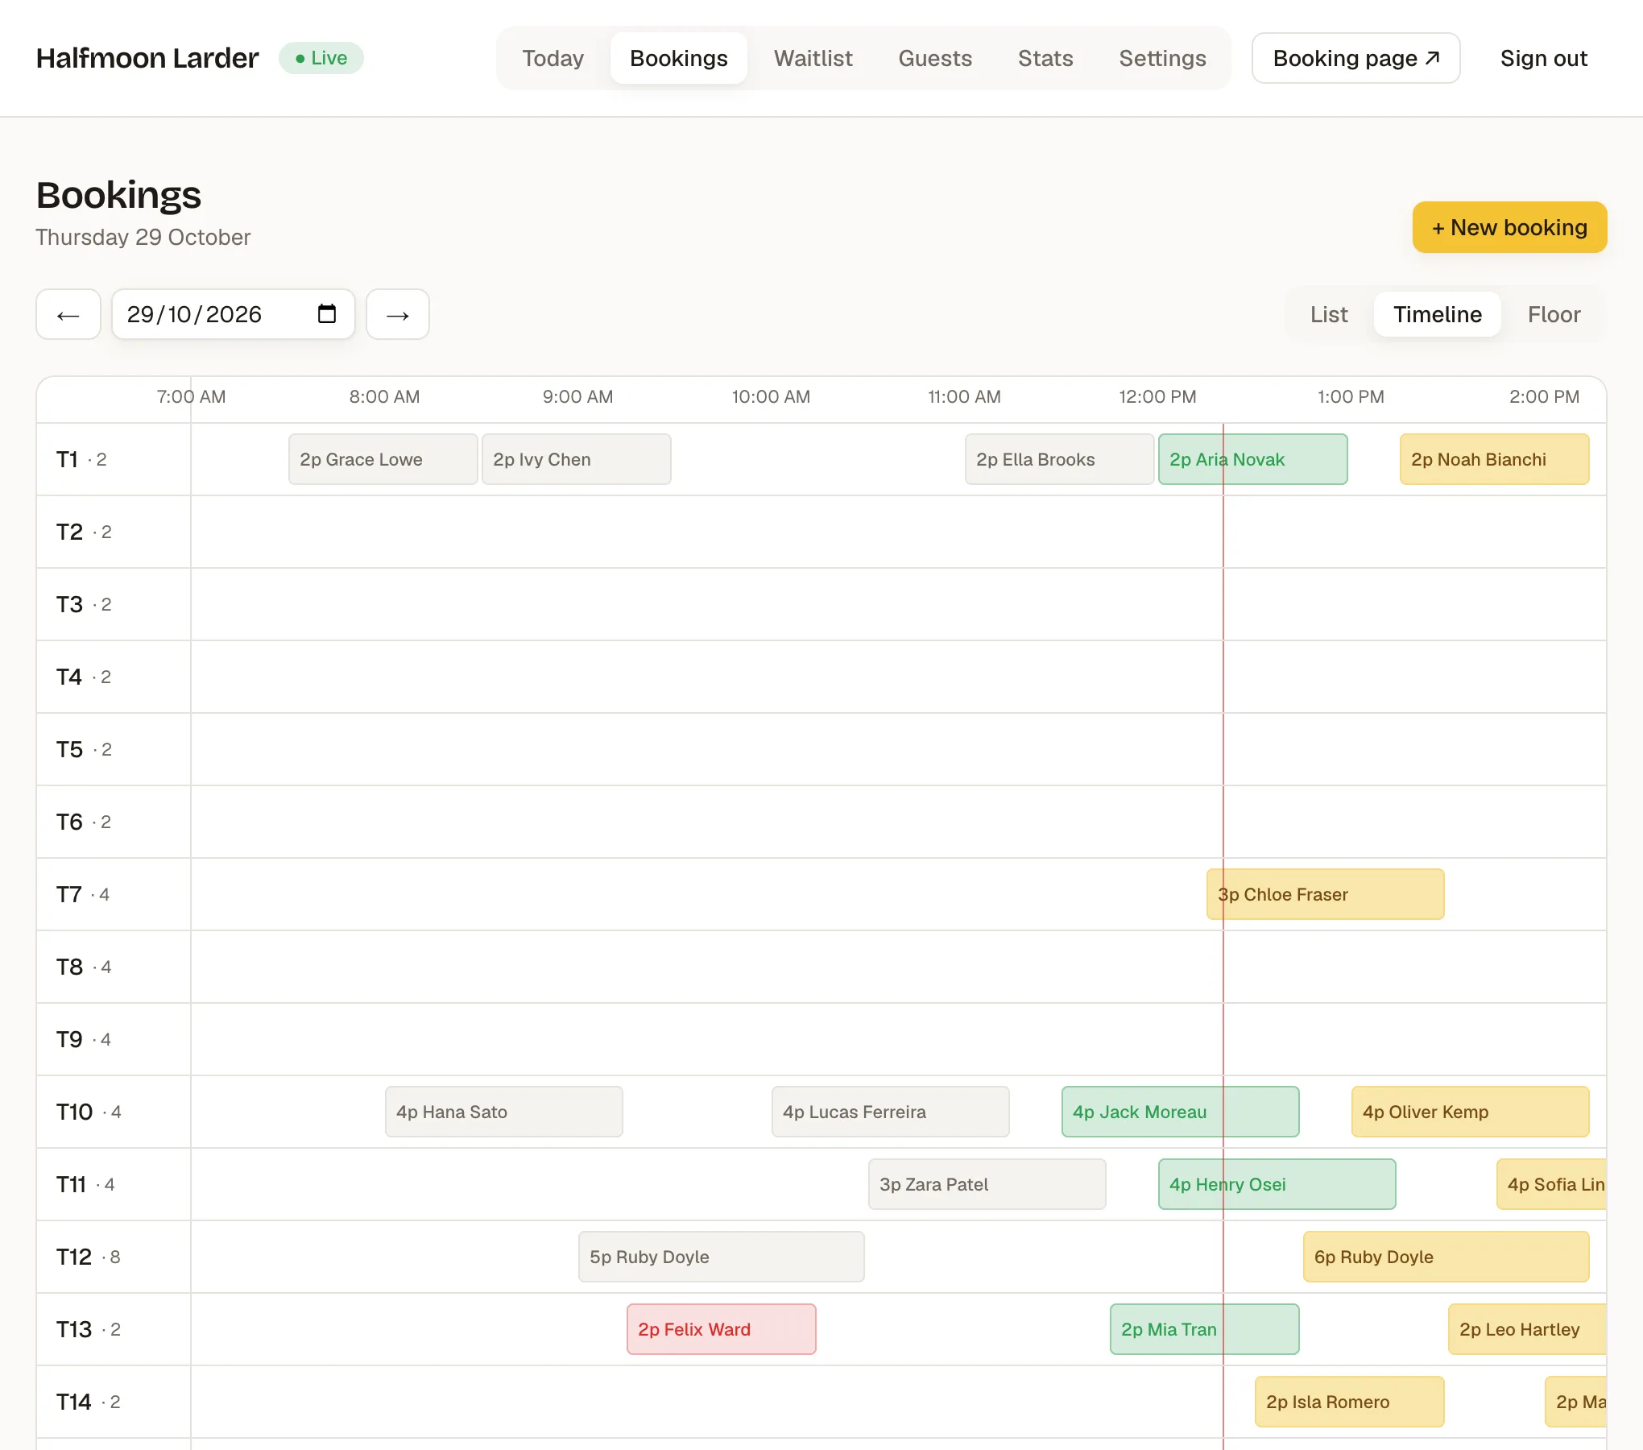Viewport: 1643px width, 1450px height.
Task: Switch to List view
Action: click(x=1329, y=314)
